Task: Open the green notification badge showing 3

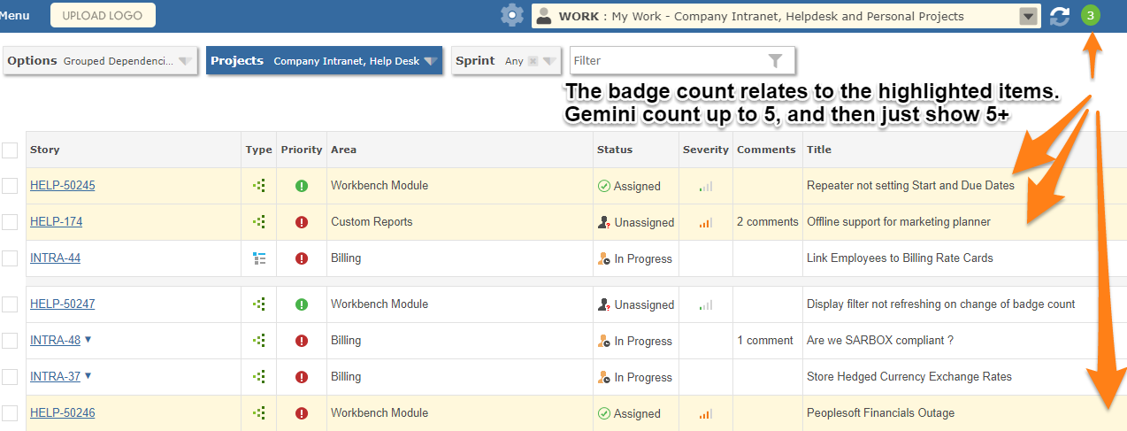Action: click(1091, 15)
